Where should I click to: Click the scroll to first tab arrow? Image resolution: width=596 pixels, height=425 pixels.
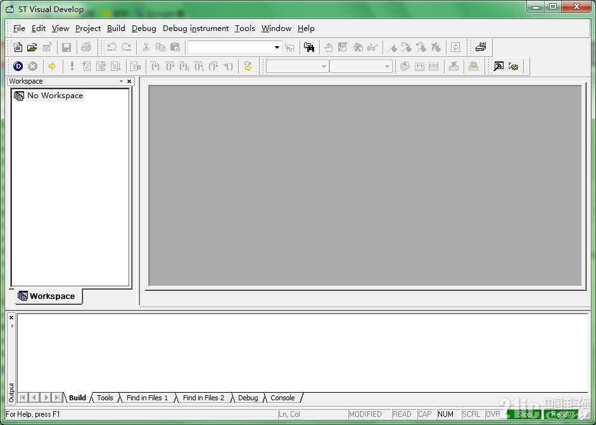[x=23, y=398]
